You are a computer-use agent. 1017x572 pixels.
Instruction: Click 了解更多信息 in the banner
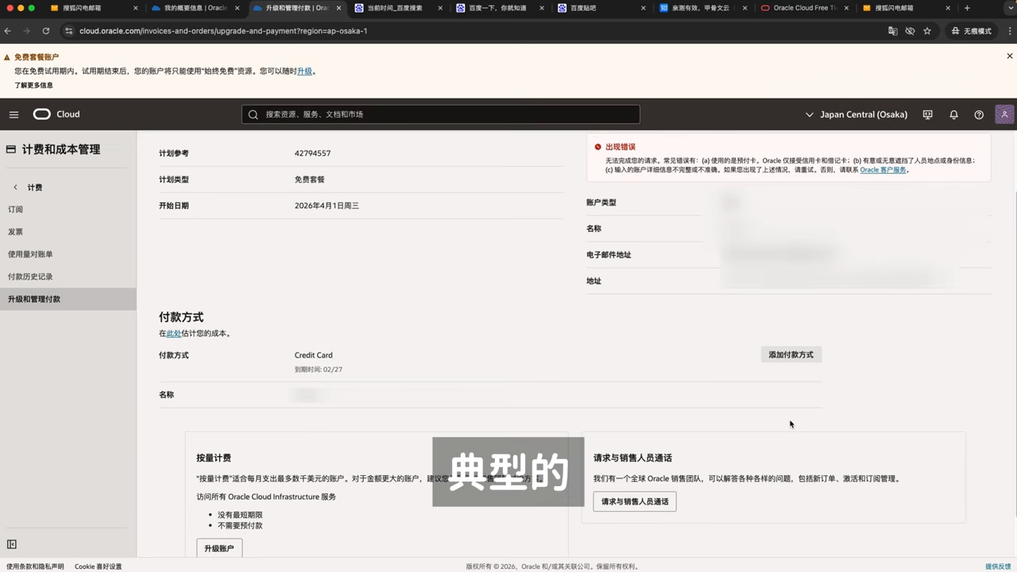tap(33, 85)
